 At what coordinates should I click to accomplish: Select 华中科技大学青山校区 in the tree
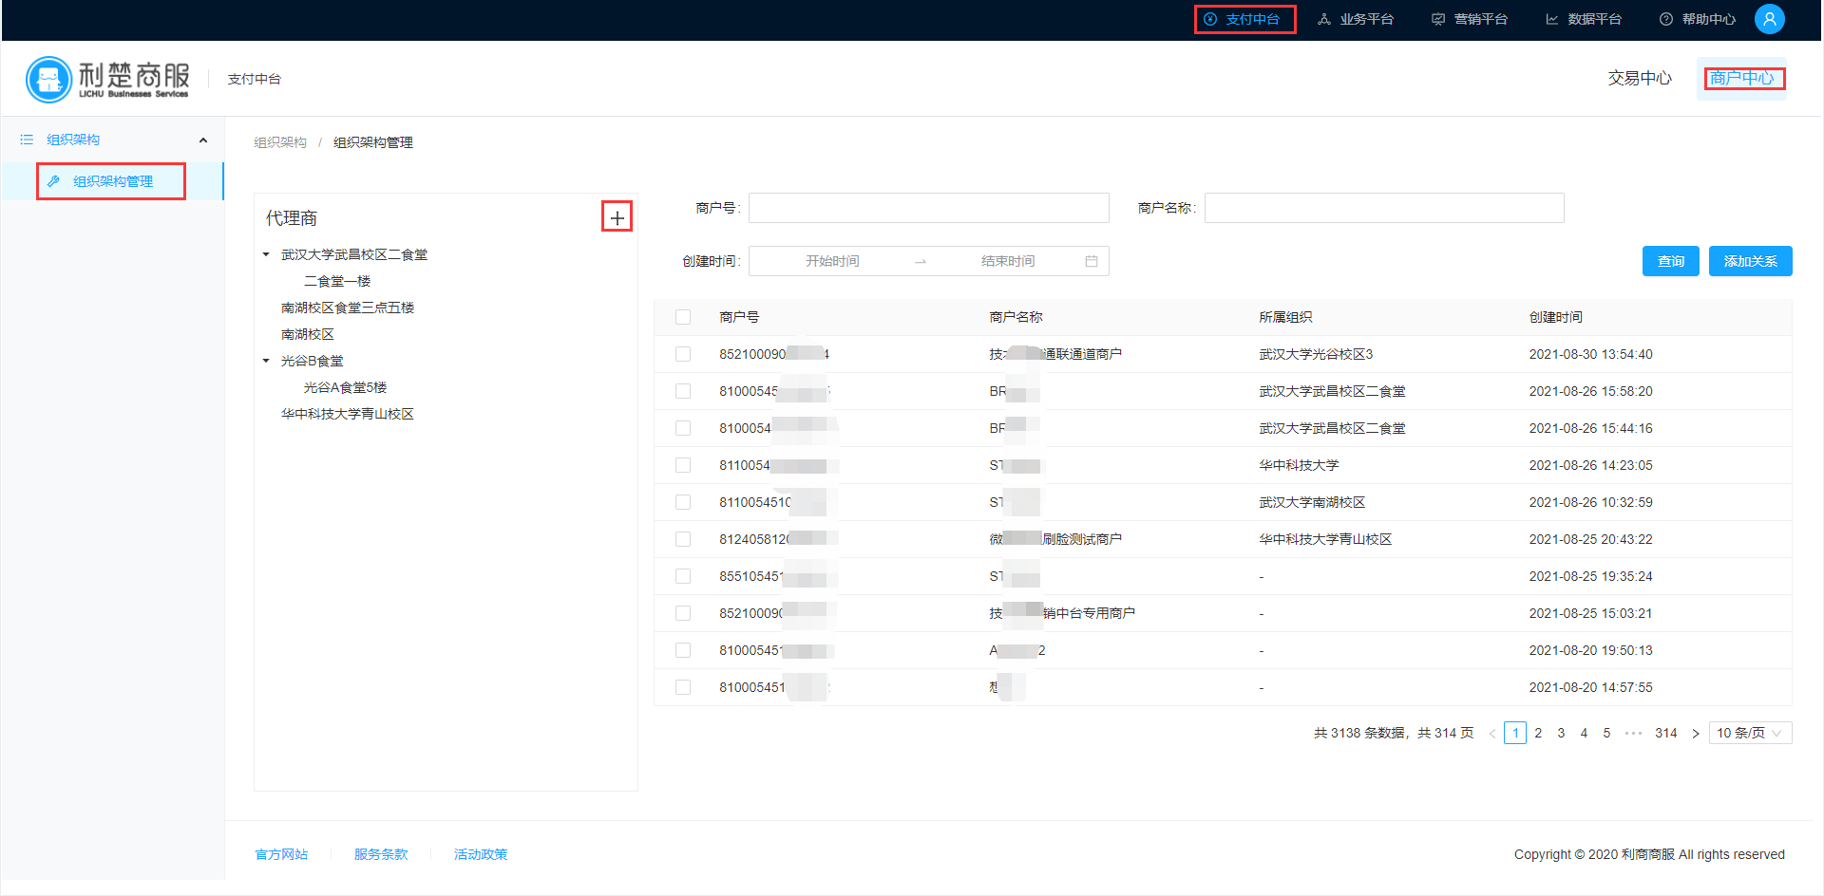[348, 414]
